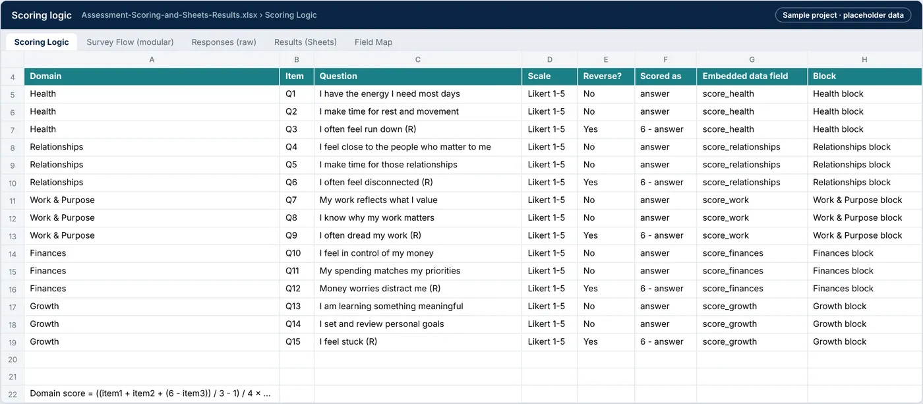The width and height of the screenshot is (923, 404).
Task: Select cell 'I set and review personal goals'
Action: (418, 324)
